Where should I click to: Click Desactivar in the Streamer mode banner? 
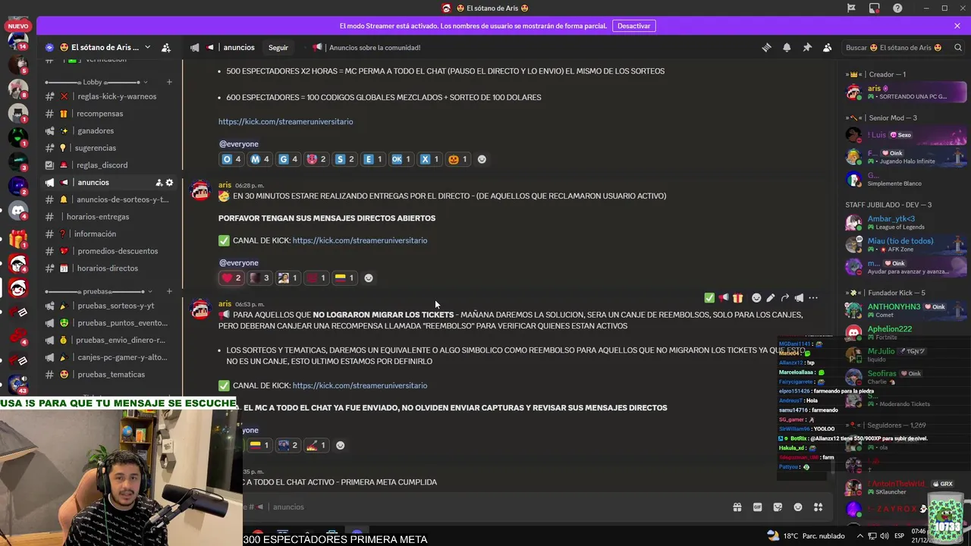click(633, 26)
